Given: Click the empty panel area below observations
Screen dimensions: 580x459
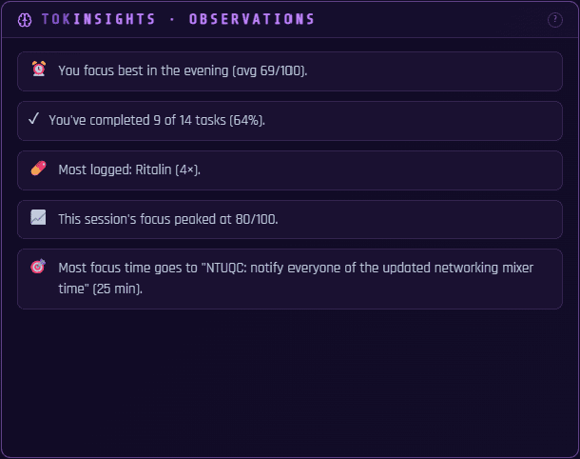Looking at the screenshot, I should [290, 382].
